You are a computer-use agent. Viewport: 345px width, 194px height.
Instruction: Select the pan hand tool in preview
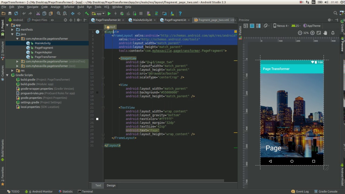[325, 33]
